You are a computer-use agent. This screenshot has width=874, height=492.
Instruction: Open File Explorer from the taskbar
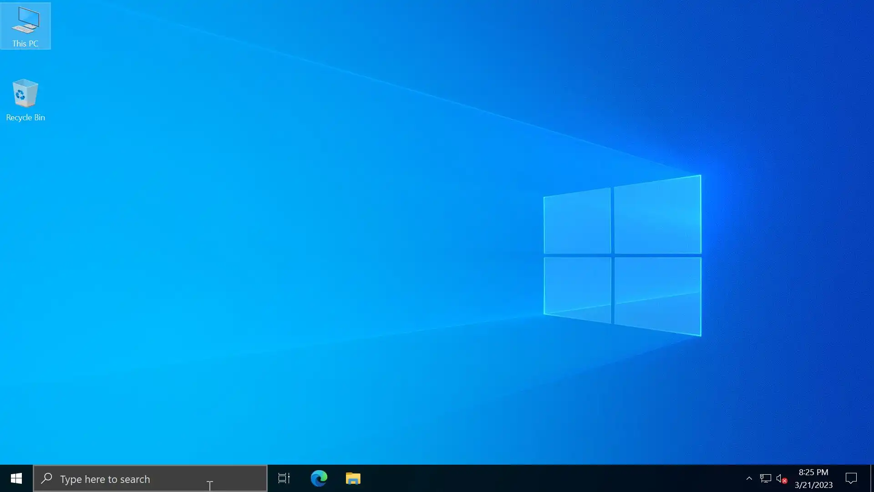353,478
